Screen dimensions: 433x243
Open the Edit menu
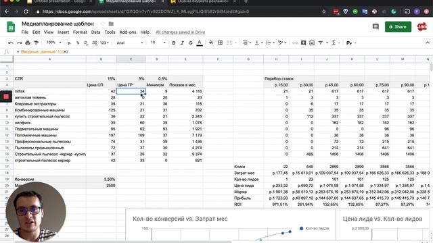point(36,32)
